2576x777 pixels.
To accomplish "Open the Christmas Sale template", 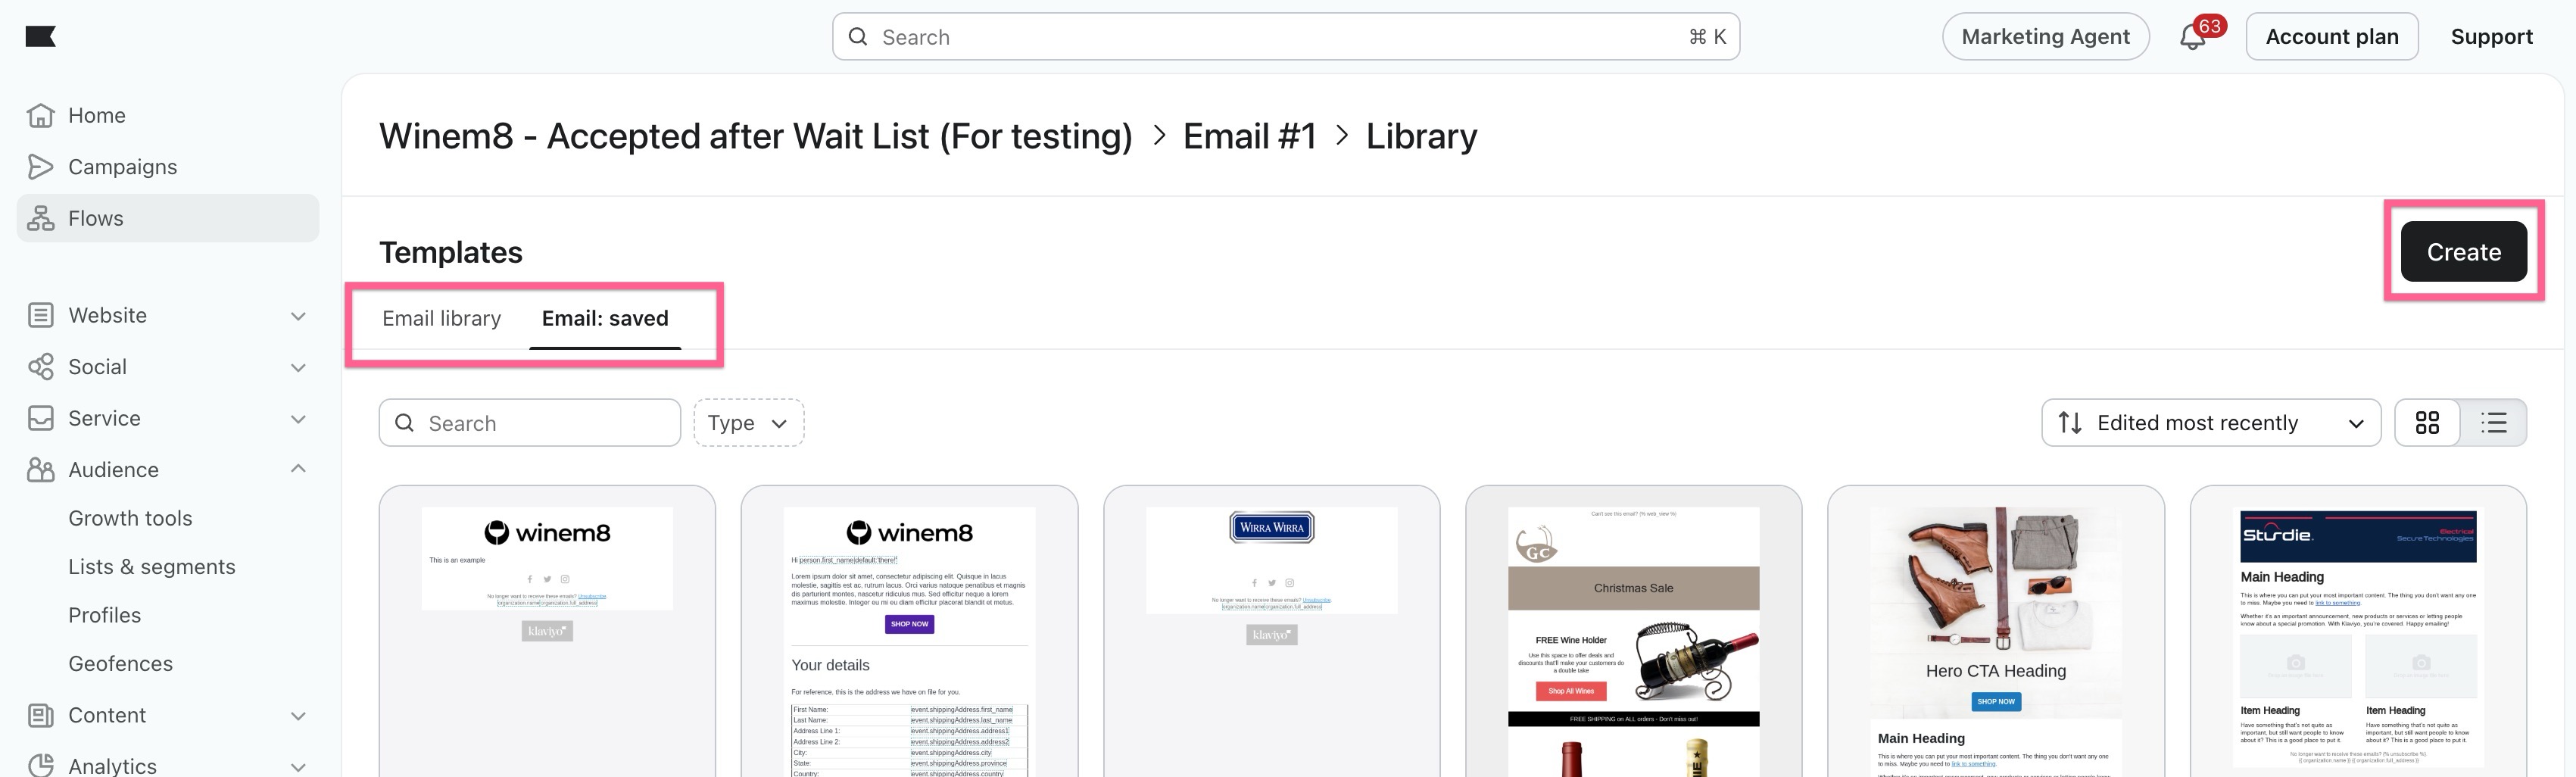I will [1633, 631].
